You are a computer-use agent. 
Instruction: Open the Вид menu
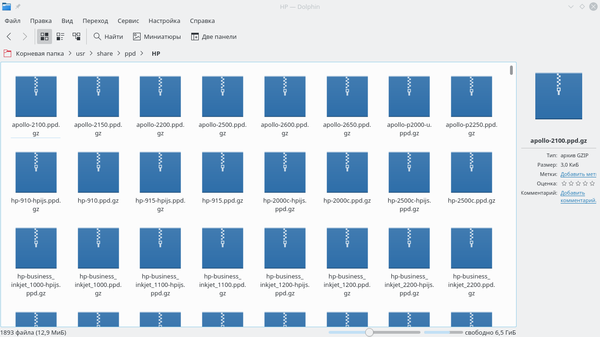(67, 21)
